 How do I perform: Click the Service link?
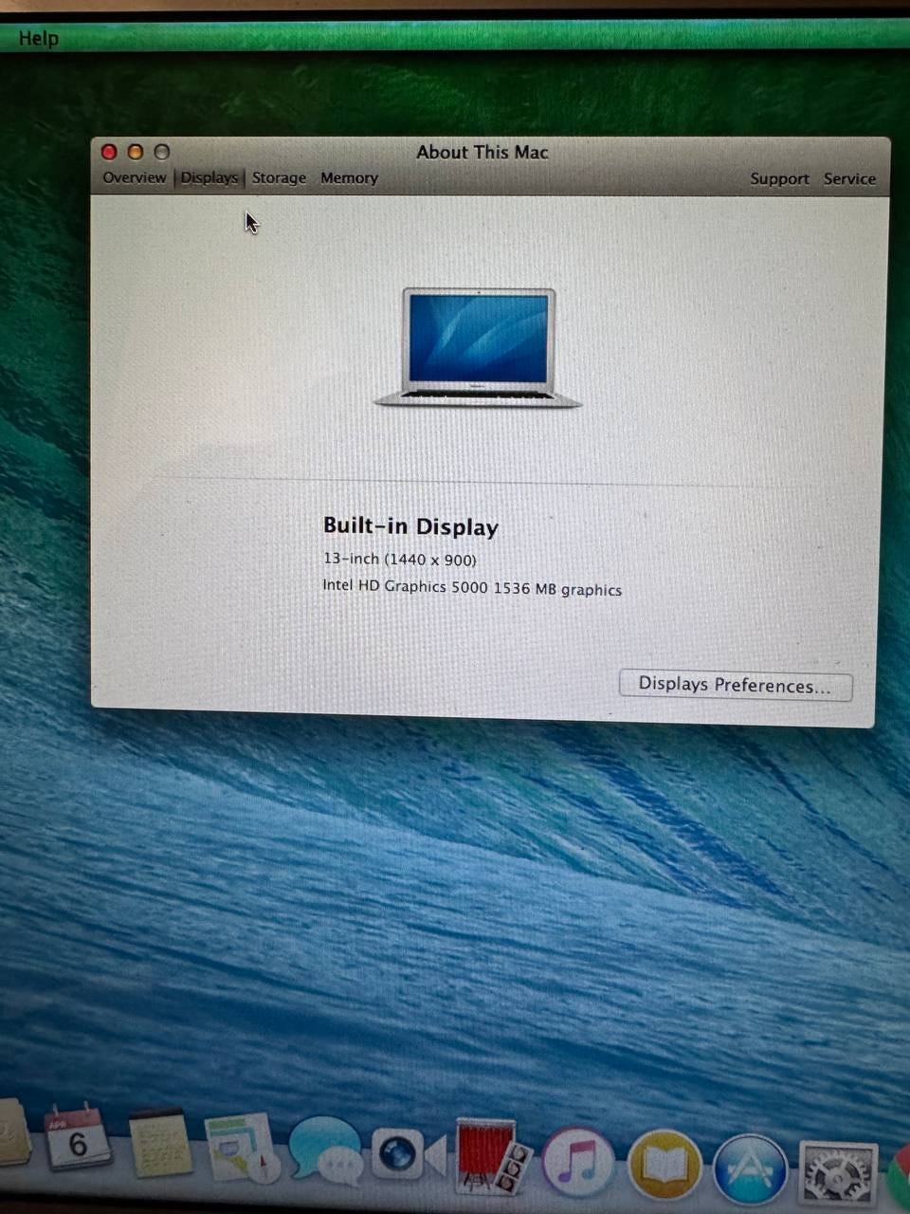point(849,179)
